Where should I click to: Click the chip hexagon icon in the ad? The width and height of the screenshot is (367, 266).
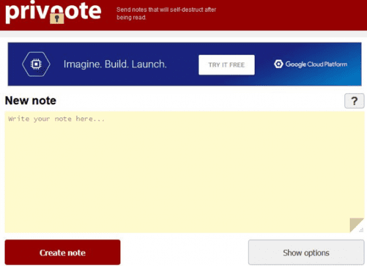[36, 64]
